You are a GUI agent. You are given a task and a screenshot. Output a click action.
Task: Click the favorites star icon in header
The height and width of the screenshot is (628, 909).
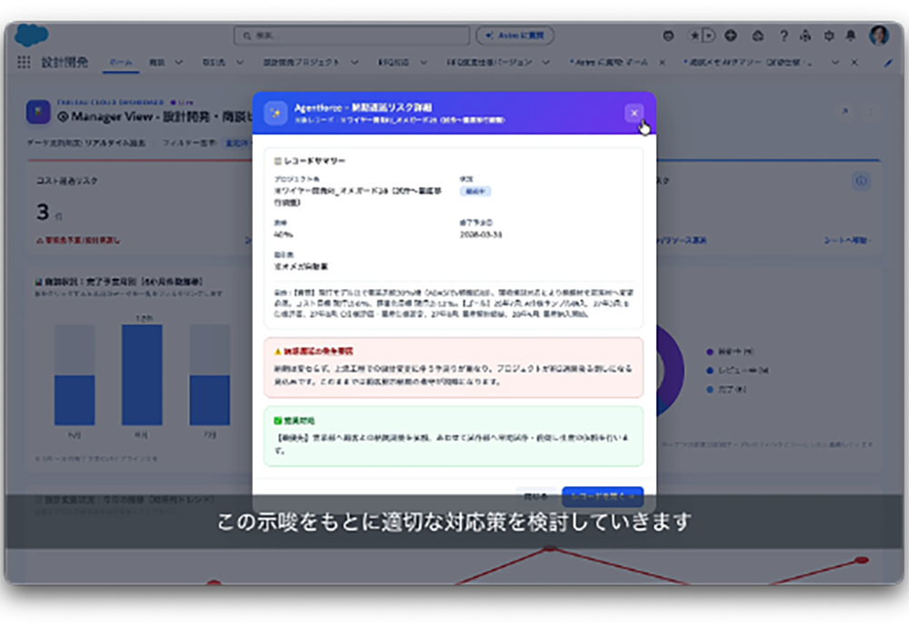click(694, 36)
